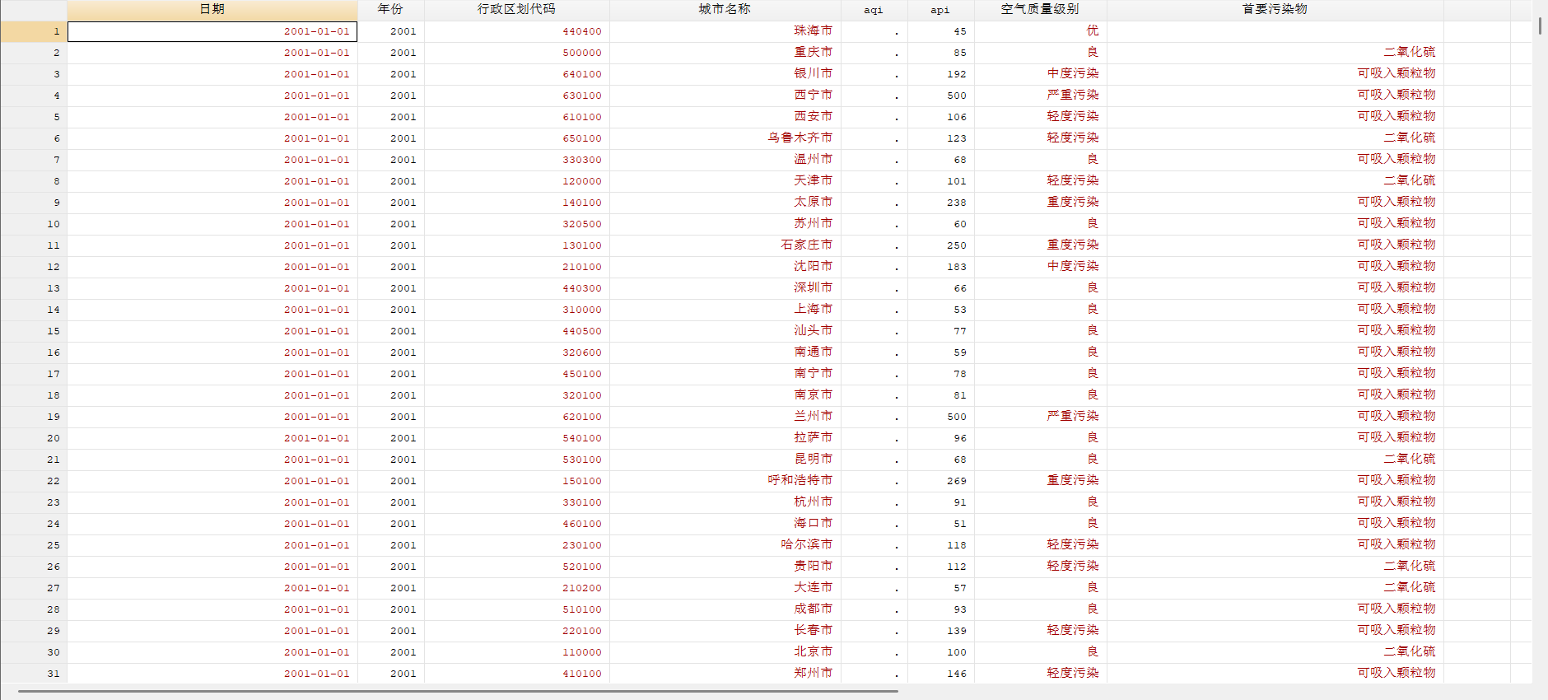
Task: Select code cell 110000
Action: click(517, 652)
